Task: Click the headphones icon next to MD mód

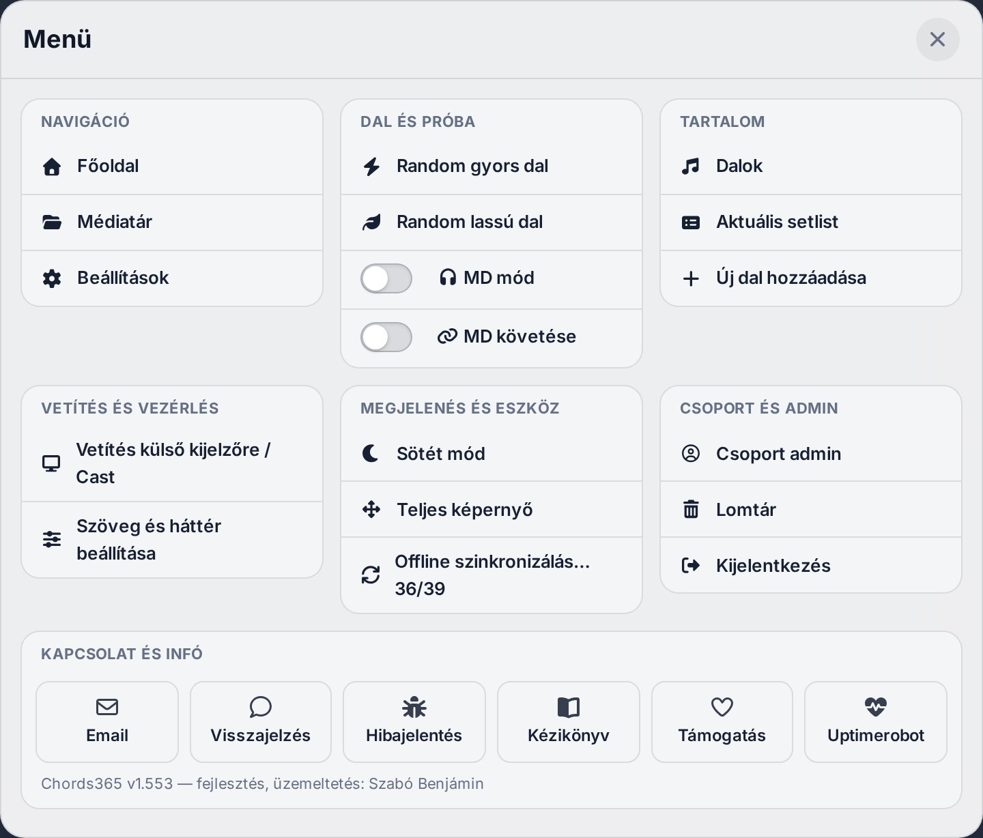Action: click(x=448, y=277)
